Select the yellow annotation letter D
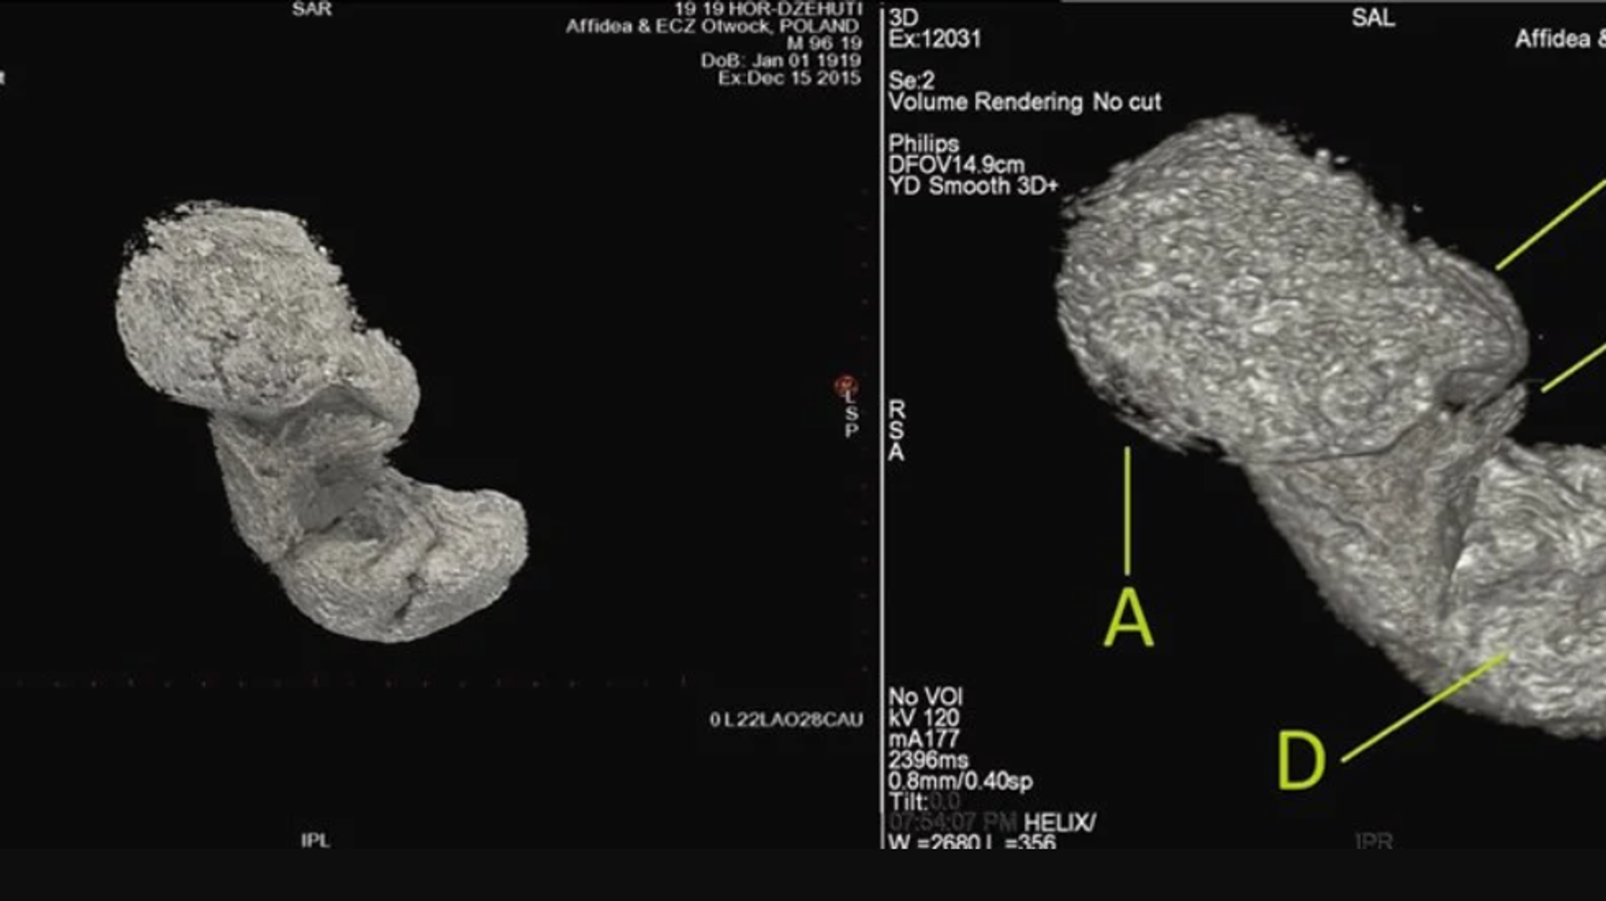The image size is (1606, 901). pyautogui.click(x=1302, y=760)
